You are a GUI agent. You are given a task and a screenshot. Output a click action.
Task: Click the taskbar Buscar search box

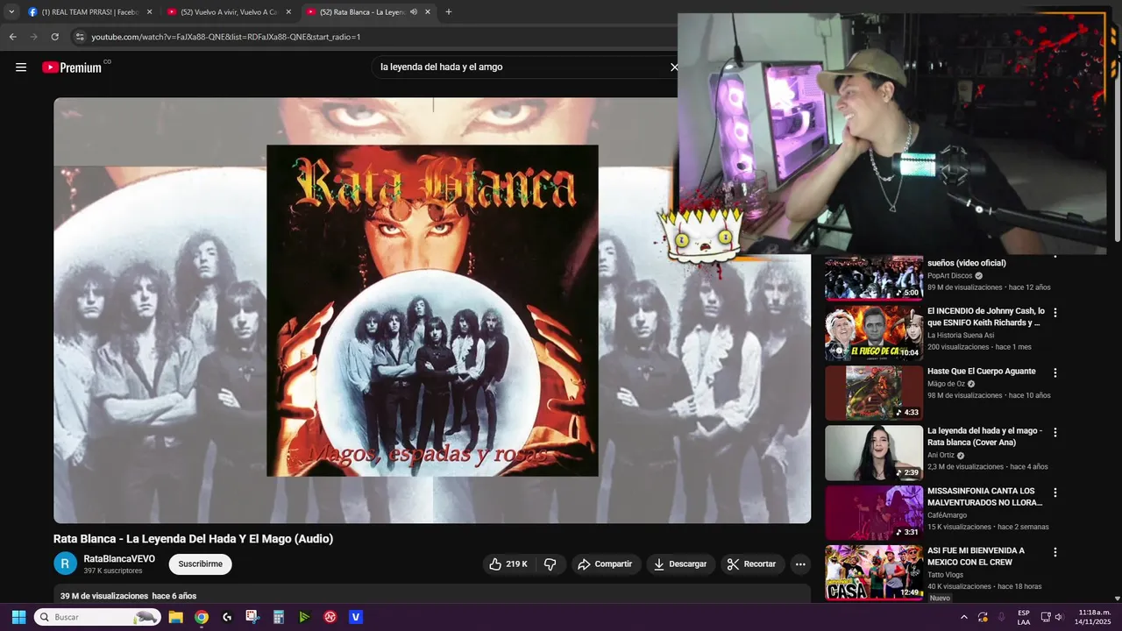[97, 617]
